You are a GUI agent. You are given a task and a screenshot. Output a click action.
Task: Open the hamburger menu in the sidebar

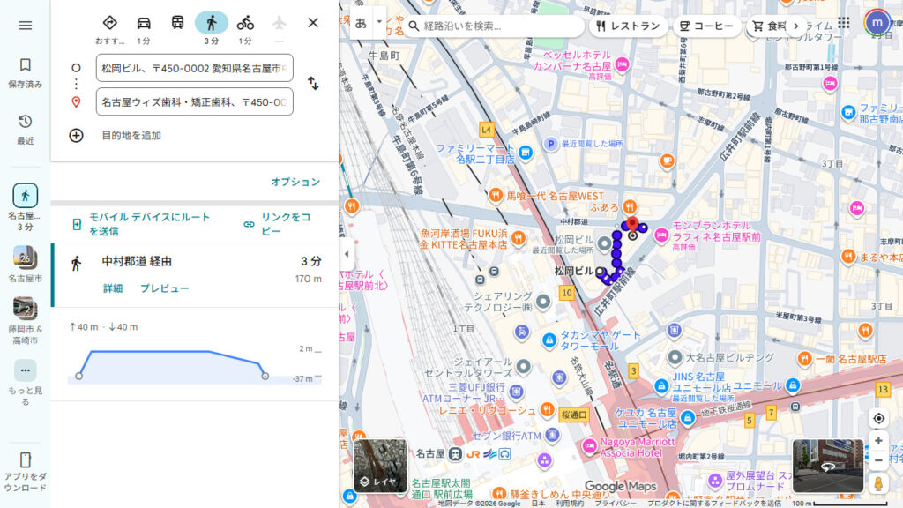25,23
